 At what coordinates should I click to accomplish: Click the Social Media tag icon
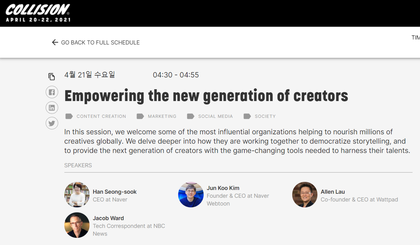pos(191,116)
